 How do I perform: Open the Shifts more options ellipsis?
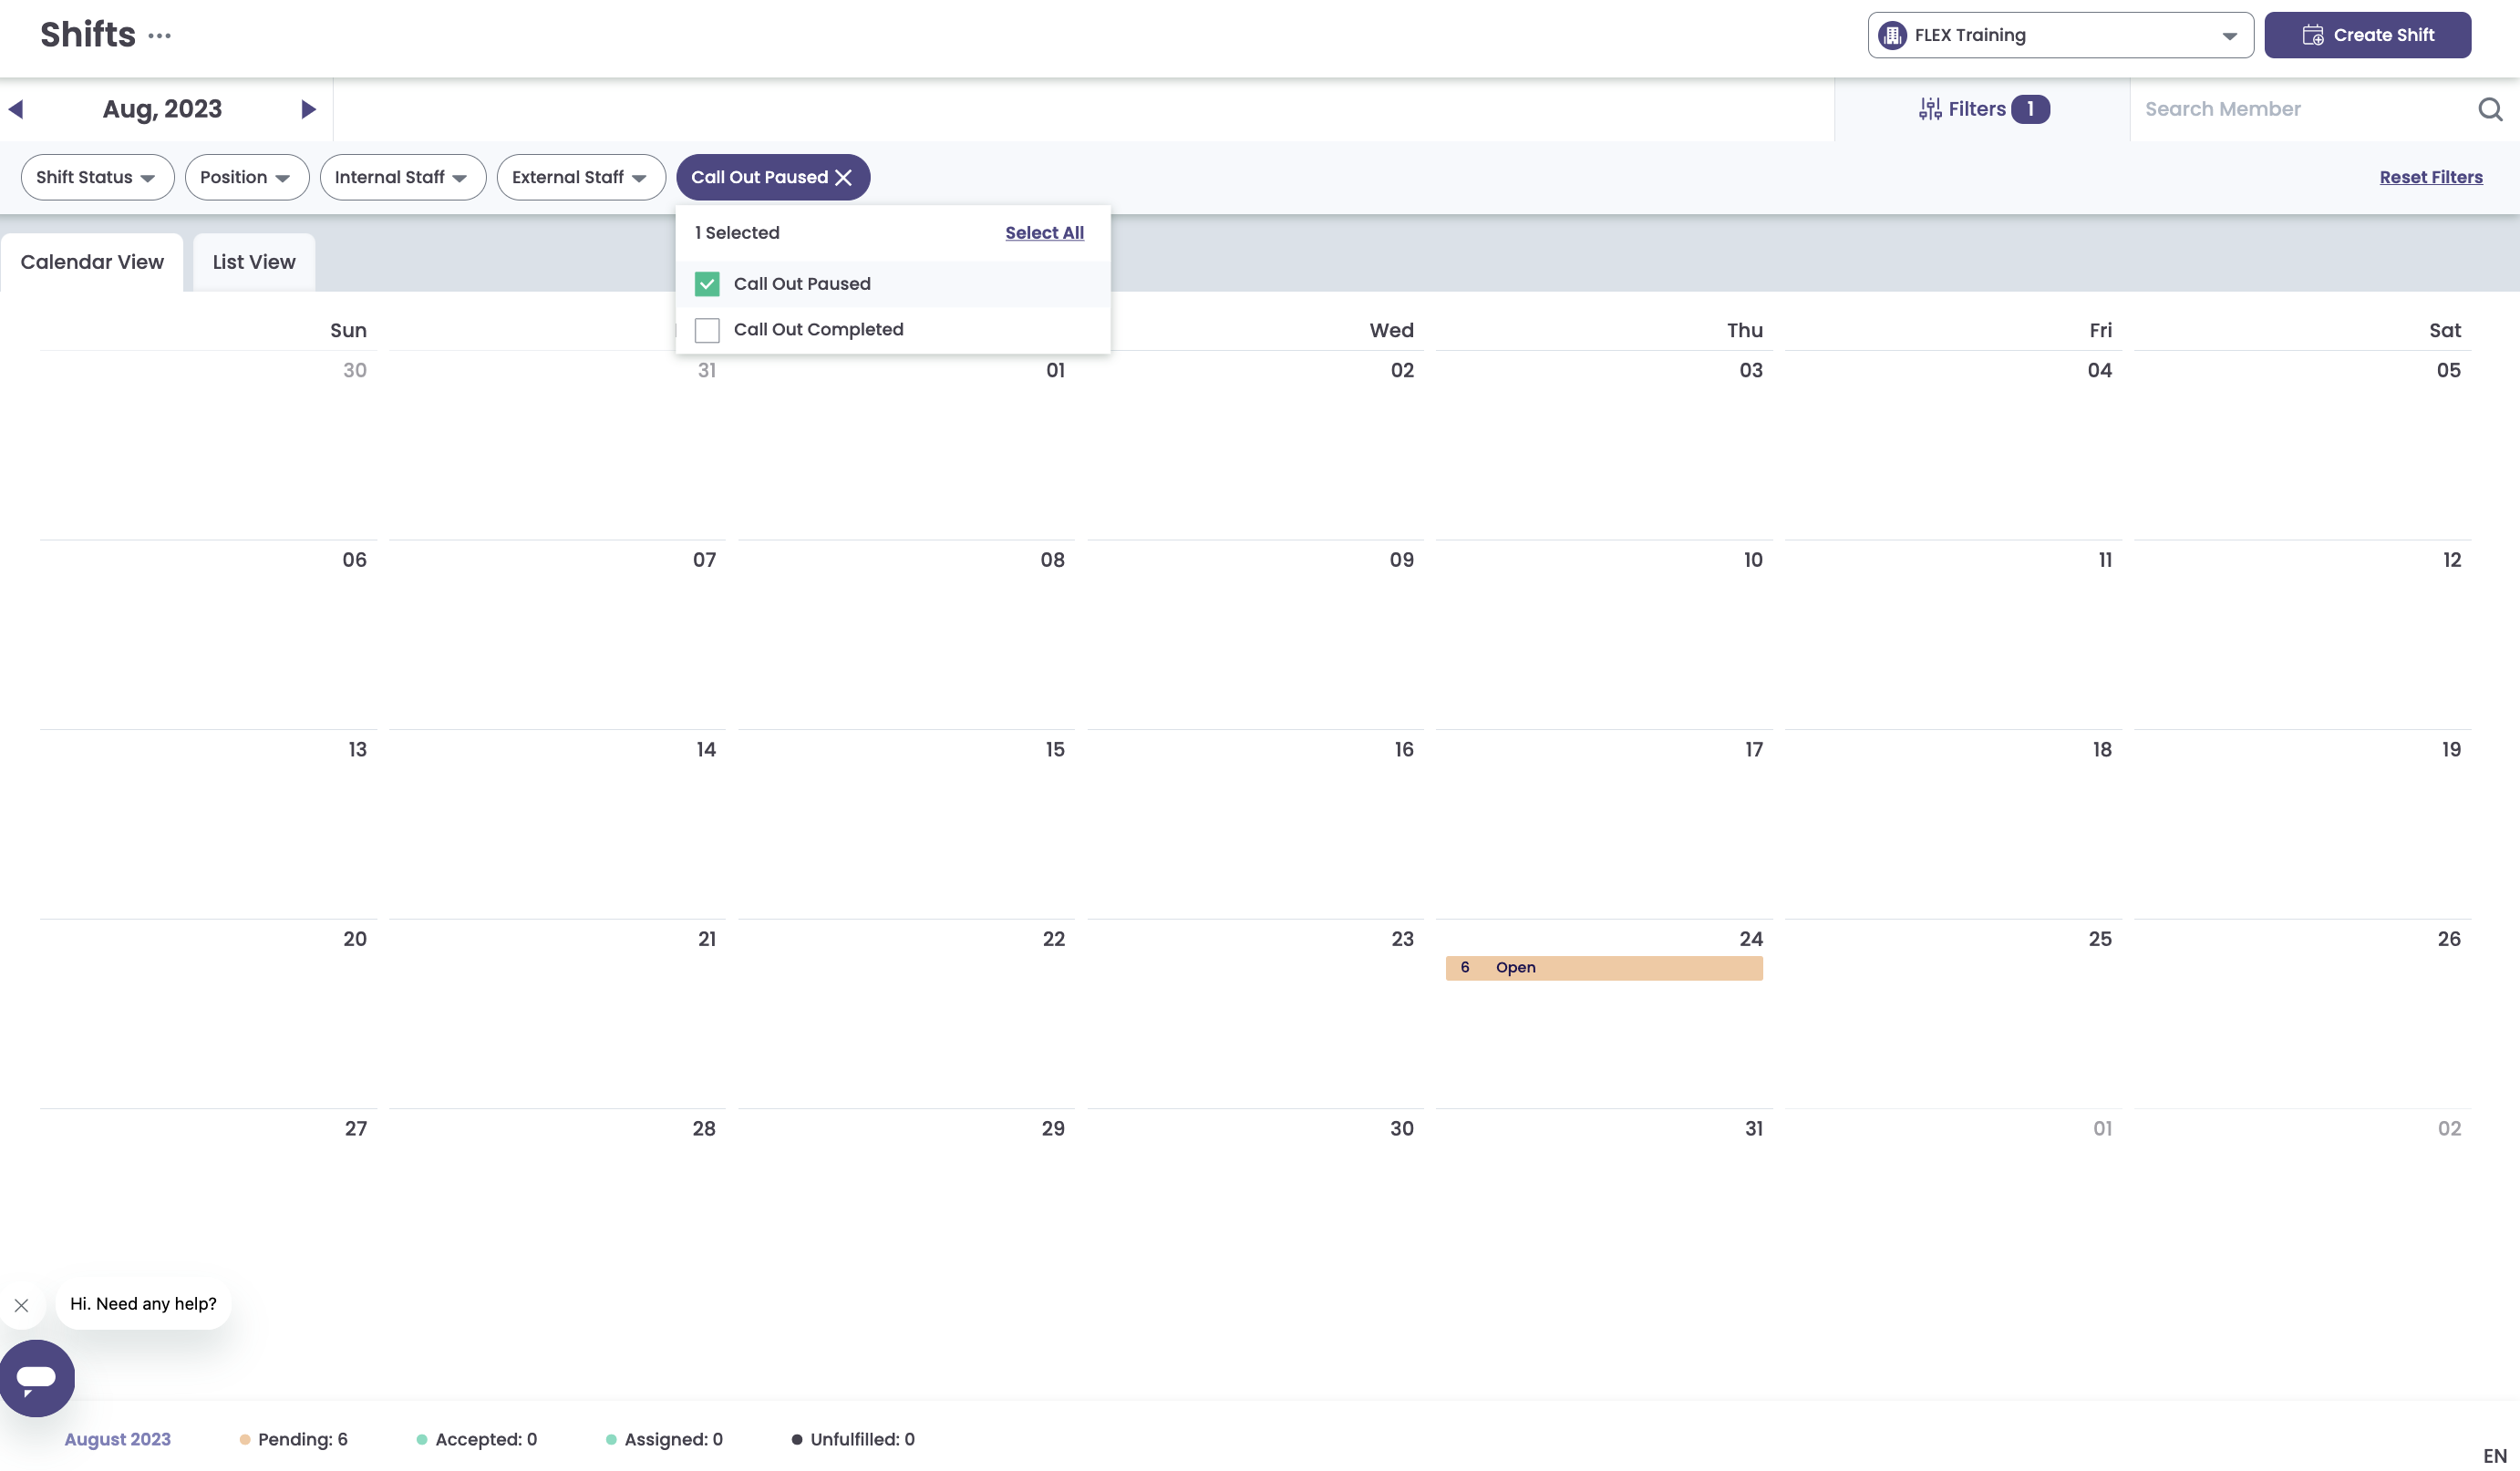point(160,36)
